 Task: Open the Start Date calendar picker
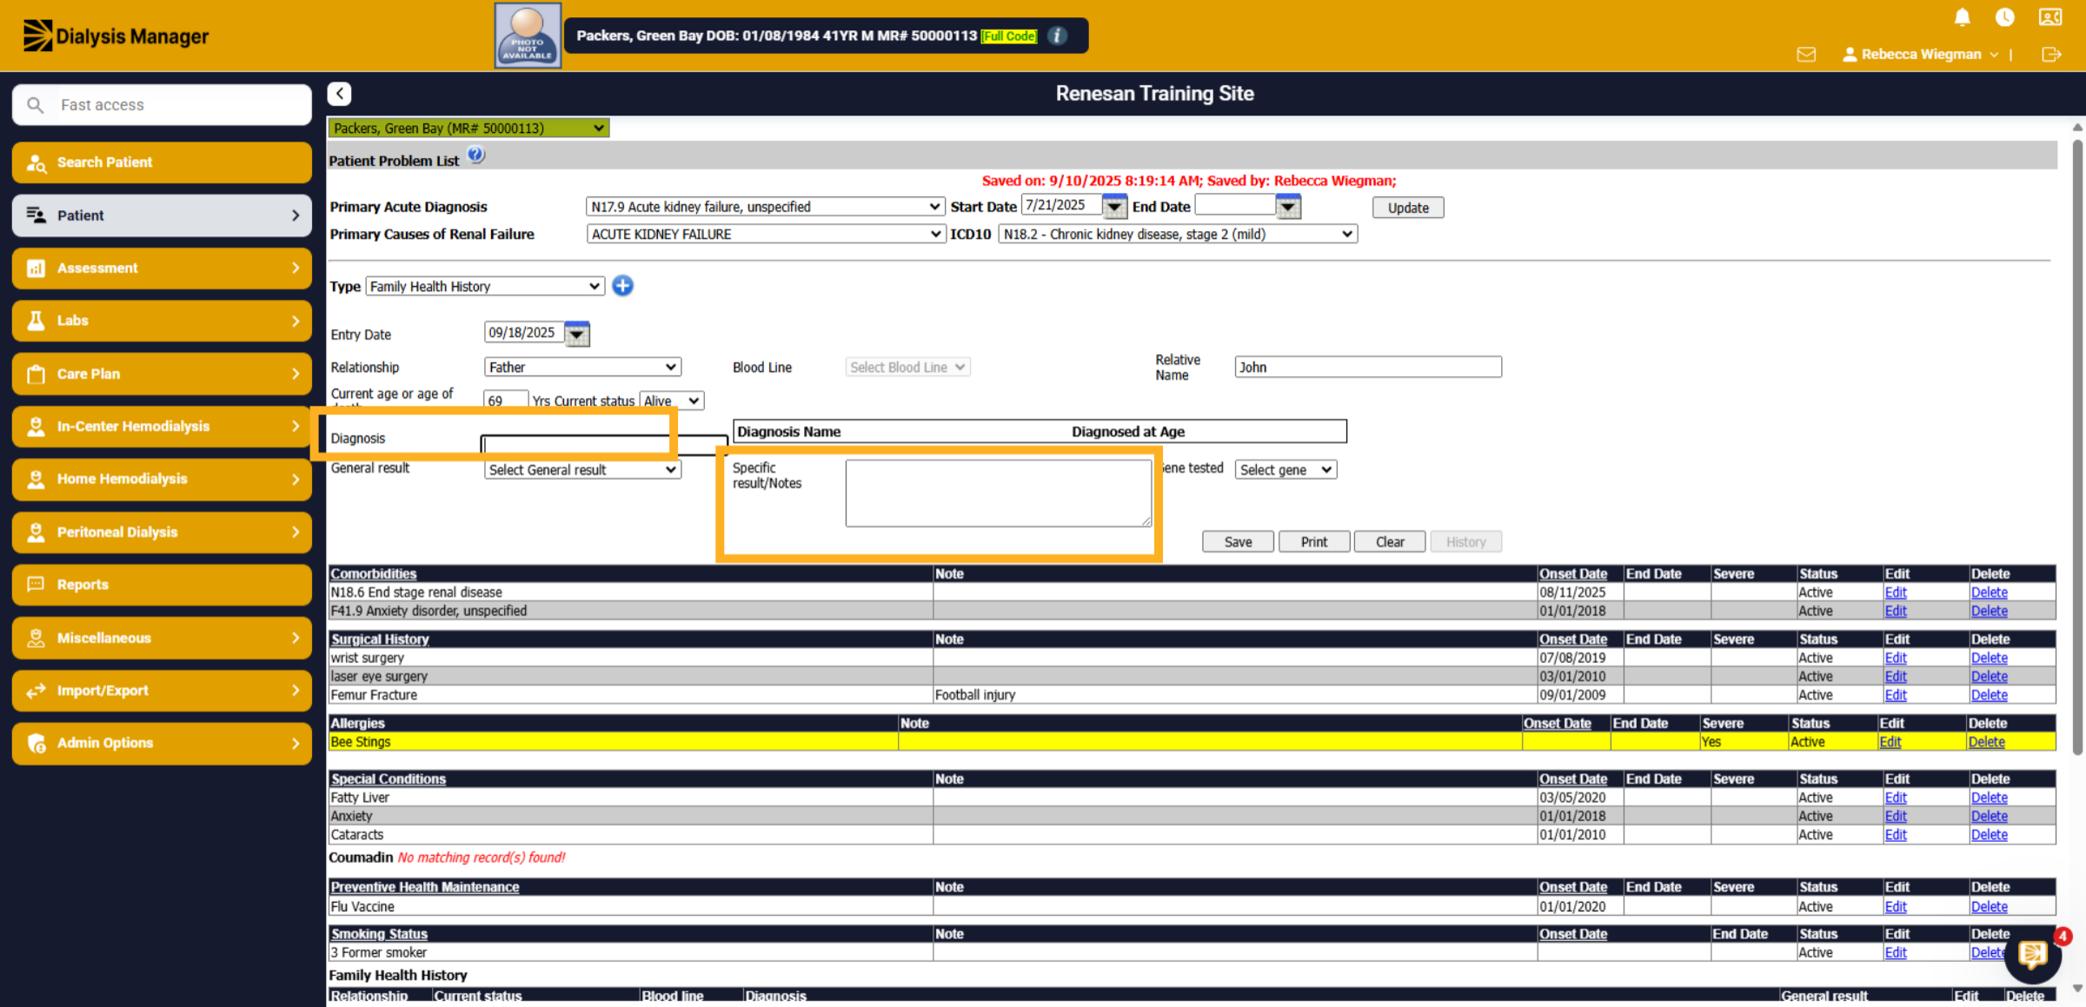coord(1114,207)
